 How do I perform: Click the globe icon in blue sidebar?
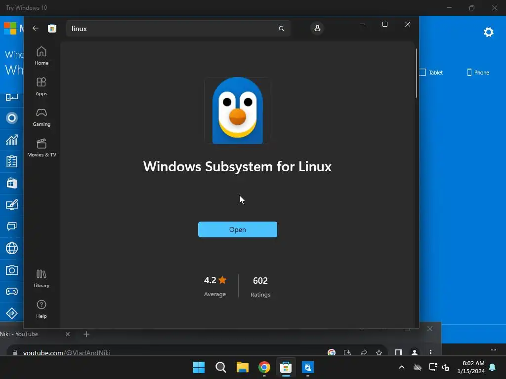pos(12,248)
